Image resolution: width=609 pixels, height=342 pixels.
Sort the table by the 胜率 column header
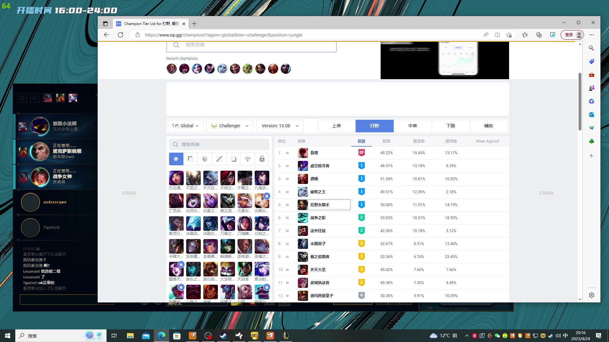coord(386,141)
